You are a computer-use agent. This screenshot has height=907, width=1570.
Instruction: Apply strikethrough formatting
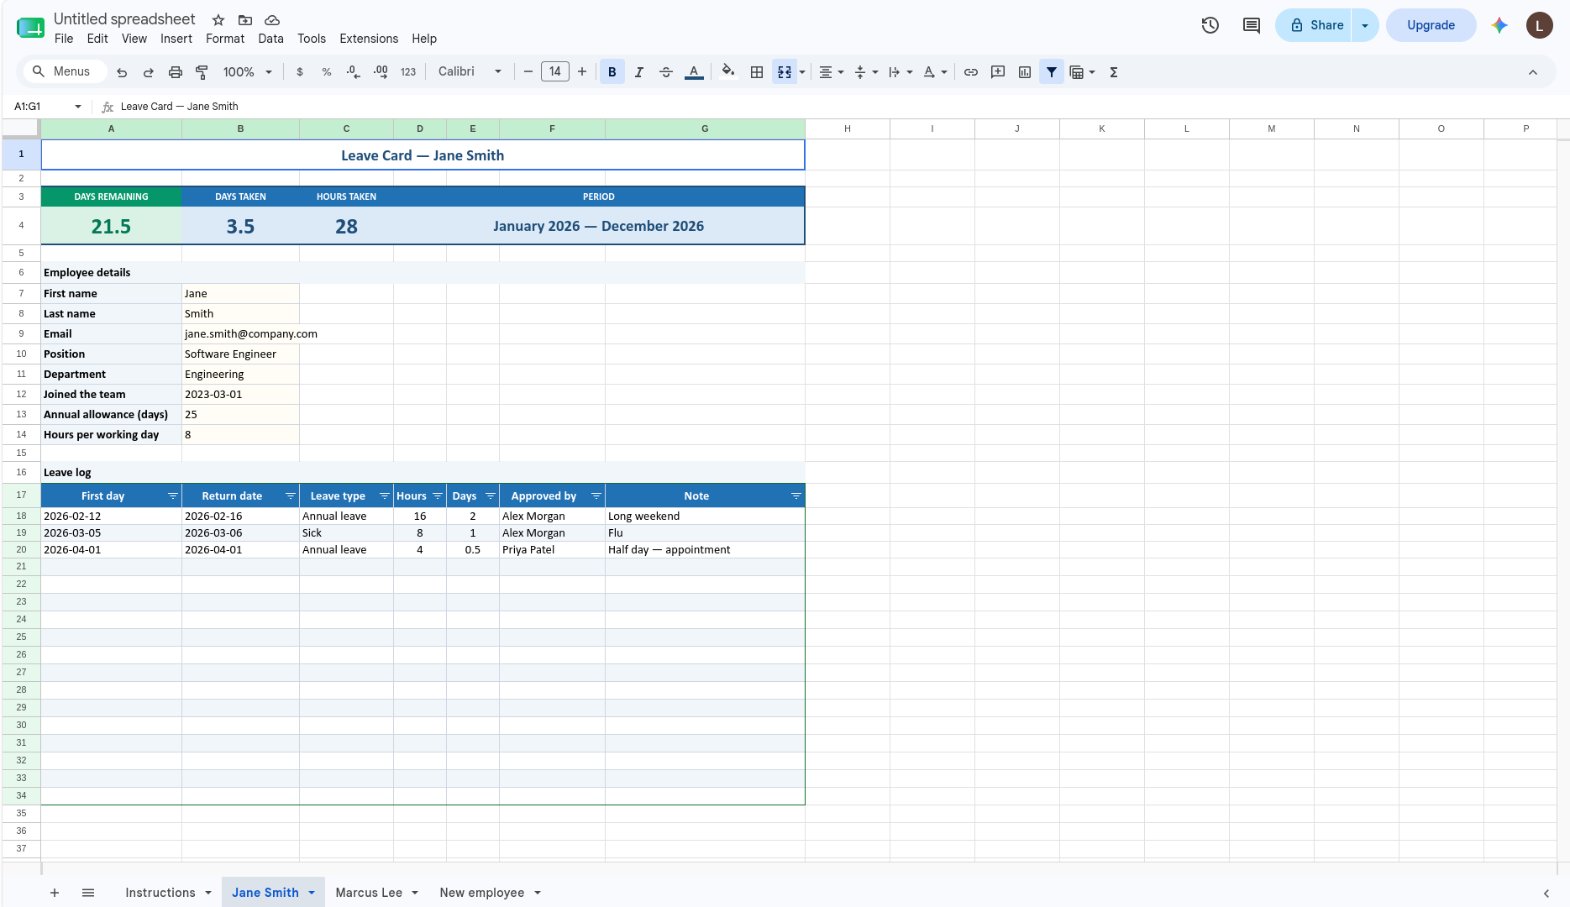tap(666, 72)
